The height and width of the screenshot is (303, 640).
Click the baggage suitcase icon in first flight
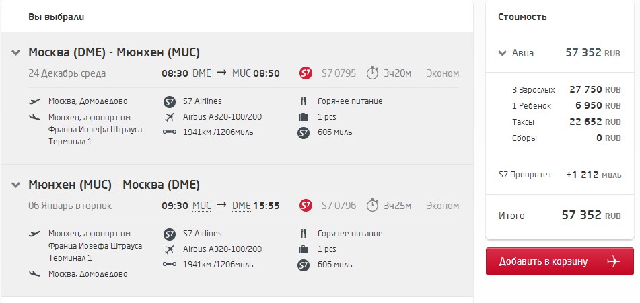[x=303, y=117]
